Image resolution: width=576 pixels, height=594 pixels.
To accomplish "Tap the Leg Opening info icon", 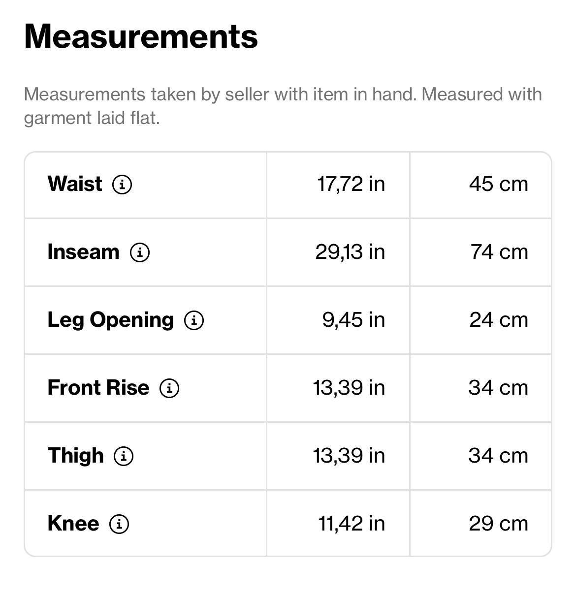I will pos(194,320).
